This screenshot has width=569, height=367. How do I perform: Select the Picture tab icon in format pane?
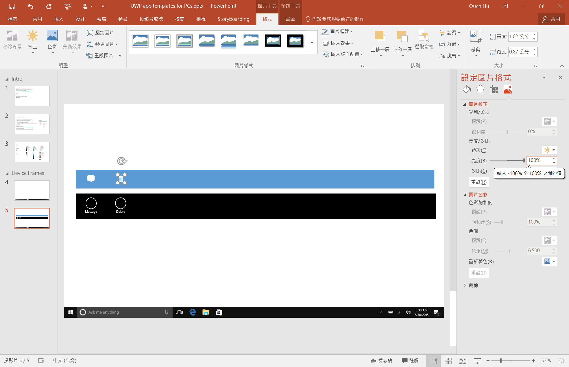click(508, 90)
